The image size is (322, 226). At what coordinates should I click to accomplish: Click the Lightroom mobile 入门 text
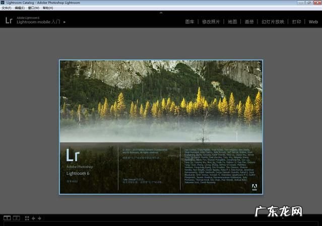coord(38,22)
